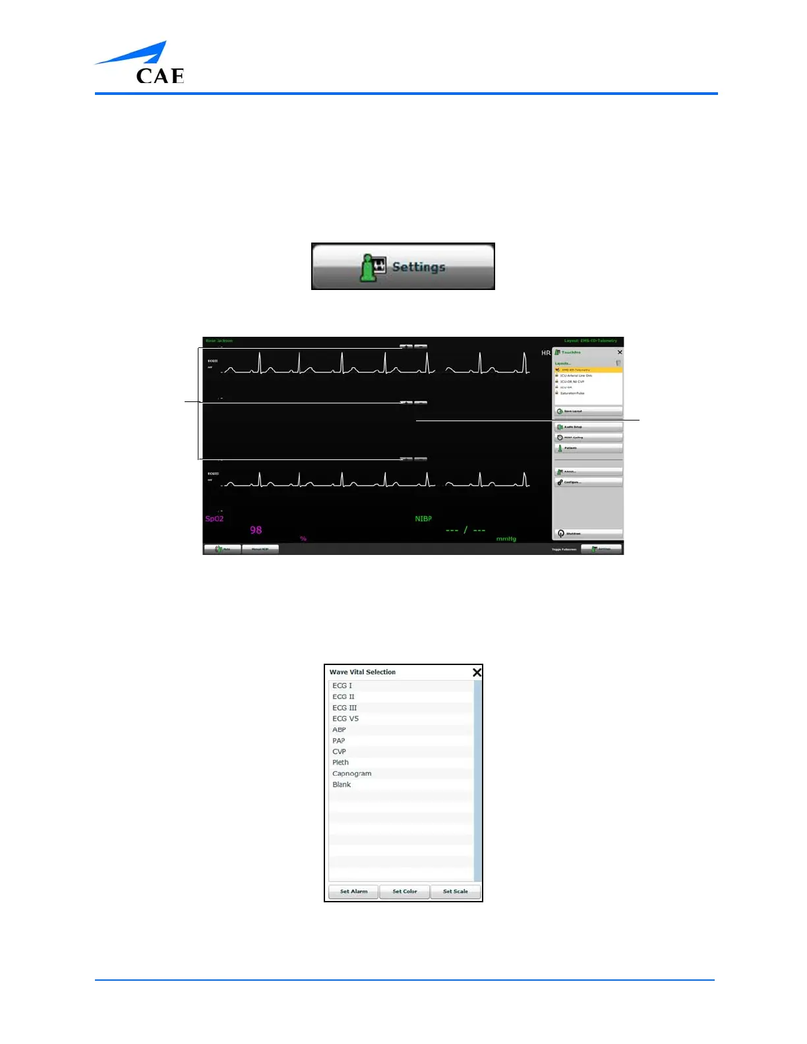
Task: Click the Shutdown button
Action: (588, 534)
